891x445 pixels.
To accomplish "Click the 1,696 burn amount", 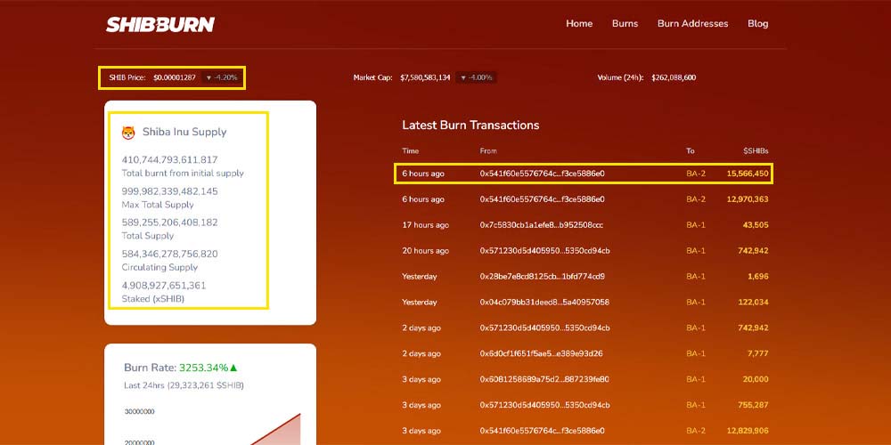I will tap(757, 277).
